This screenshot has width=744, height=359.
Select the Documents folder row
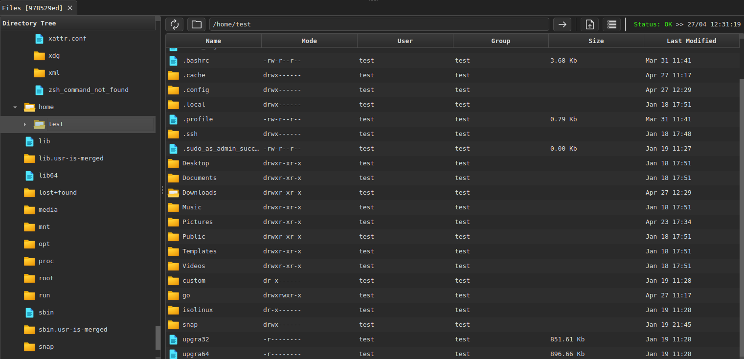tap(200, 178)
